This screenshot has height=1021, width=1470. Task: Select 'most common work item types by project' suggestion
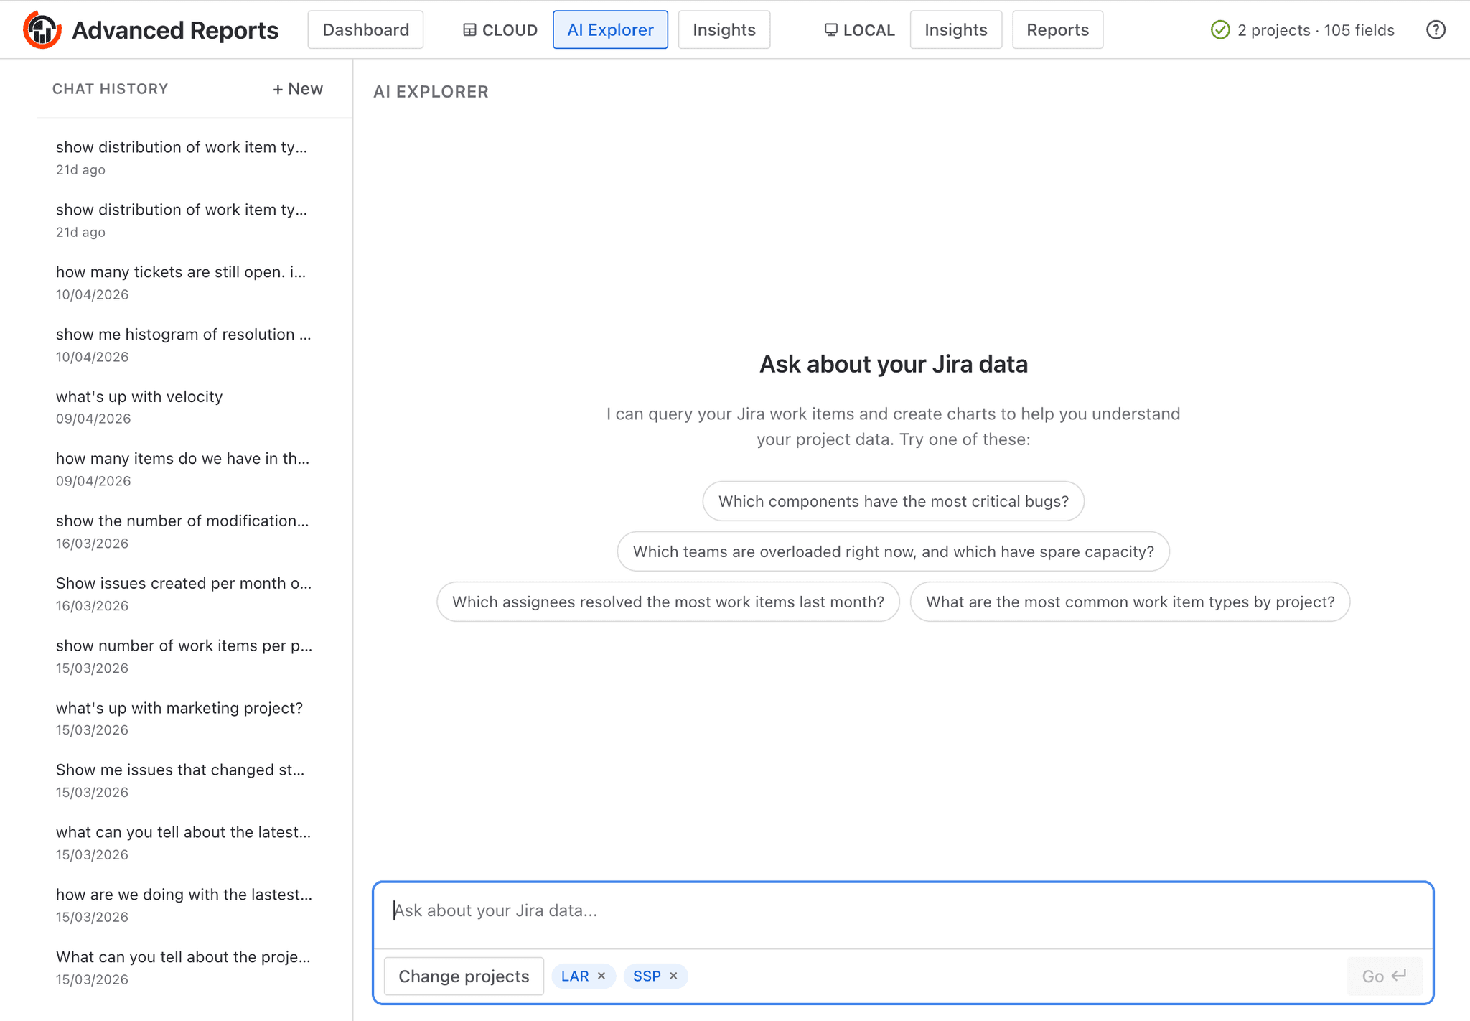[x=1130, y=602]
